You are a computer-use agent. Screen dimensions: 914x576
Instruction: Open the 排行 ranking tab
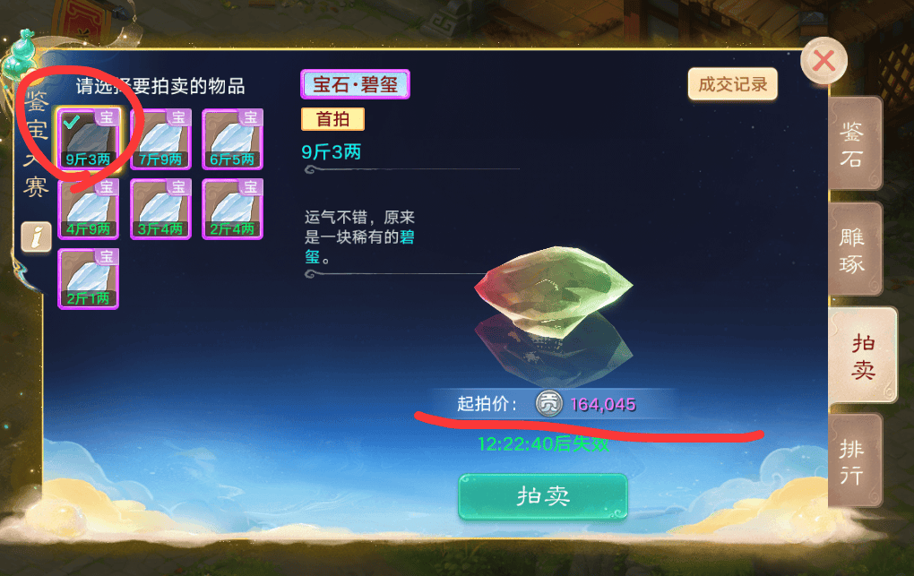tap(855, 460)
